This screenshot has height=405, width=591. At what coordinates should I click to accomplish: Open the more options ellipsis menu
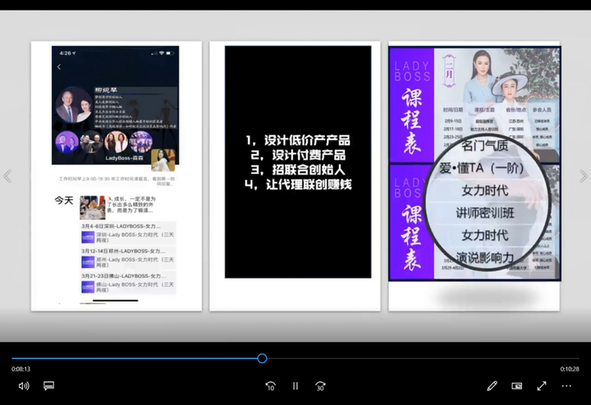pyautogui.click(x=566, y=386)
